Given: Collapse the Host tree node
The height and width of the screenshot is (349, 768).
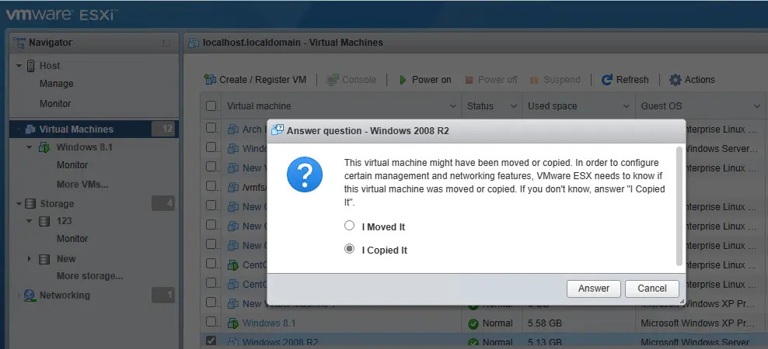Looking at the screenshot, I should [19, 66].
